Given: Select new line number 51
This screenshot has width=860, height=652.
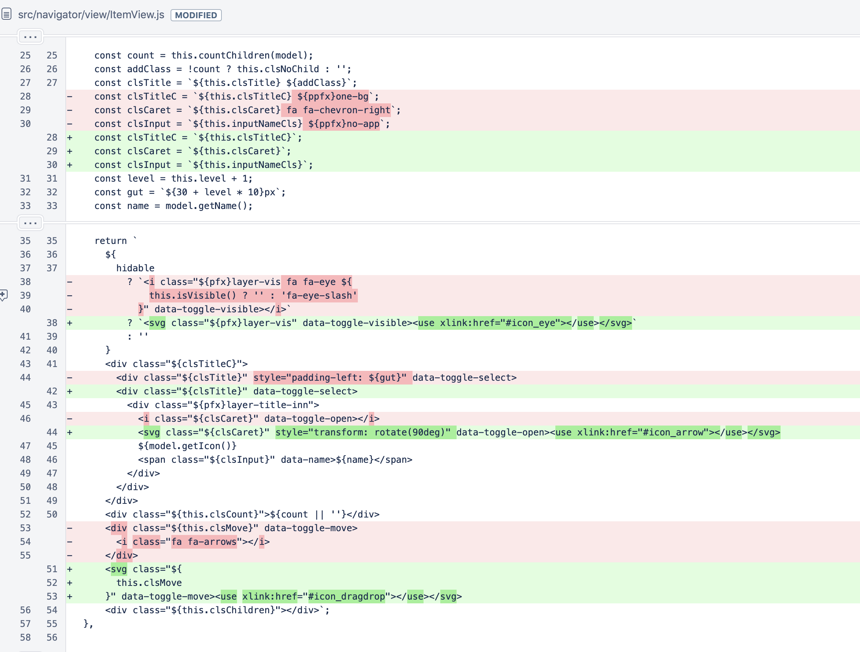Looking at the screenshot, I should click(x=51, y=569).
